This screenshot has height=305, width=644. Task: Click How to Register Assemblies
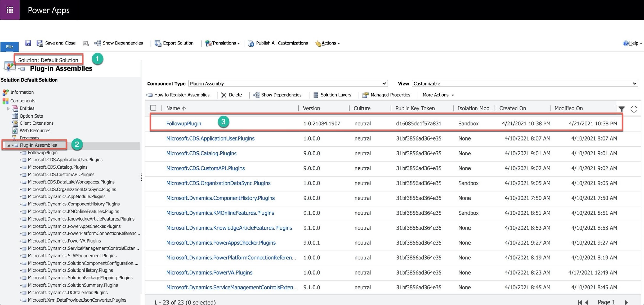point(178,95)
